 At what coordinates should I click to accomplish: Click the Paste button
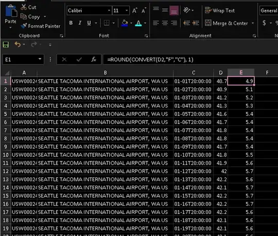[11, 16]
